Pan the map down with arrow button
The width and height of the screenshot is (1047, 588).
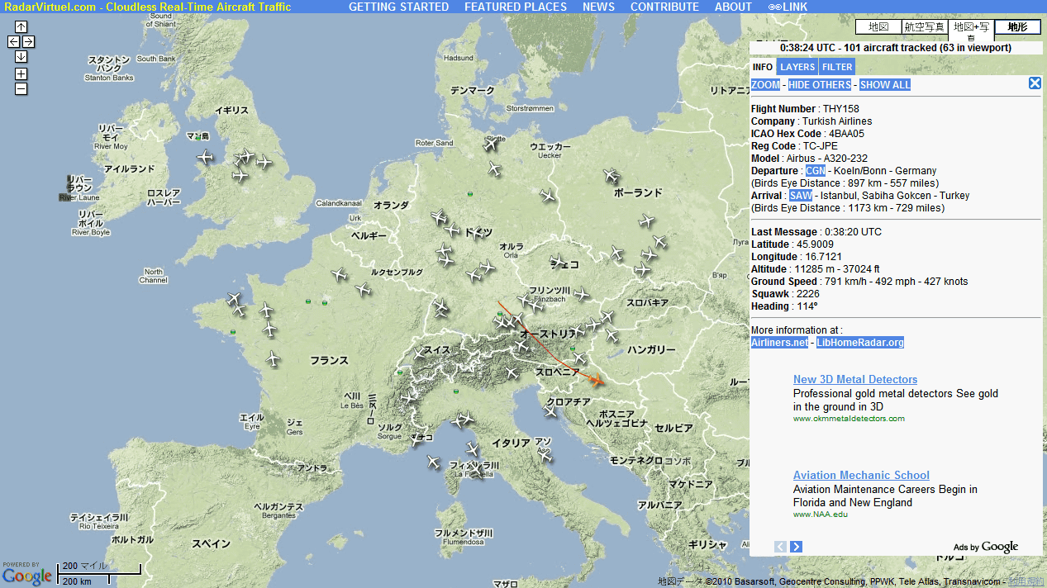(21, 56)
